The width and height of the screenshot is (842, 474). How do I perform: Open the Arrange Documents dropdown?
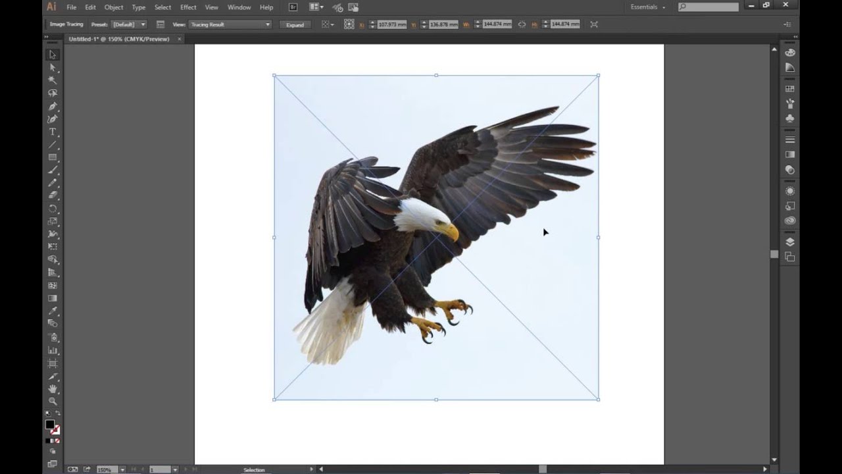click(x=316, y=7)
